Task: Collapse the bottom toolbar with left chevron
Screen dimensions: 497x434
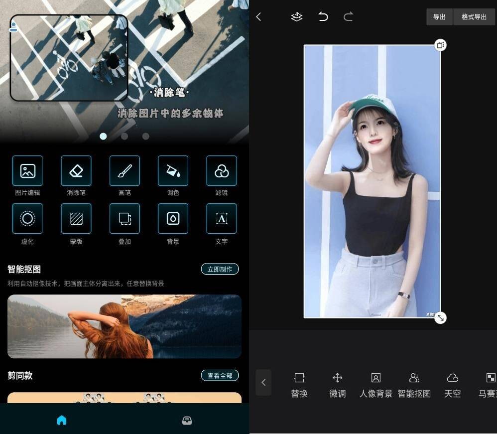Action: (263, 383)
